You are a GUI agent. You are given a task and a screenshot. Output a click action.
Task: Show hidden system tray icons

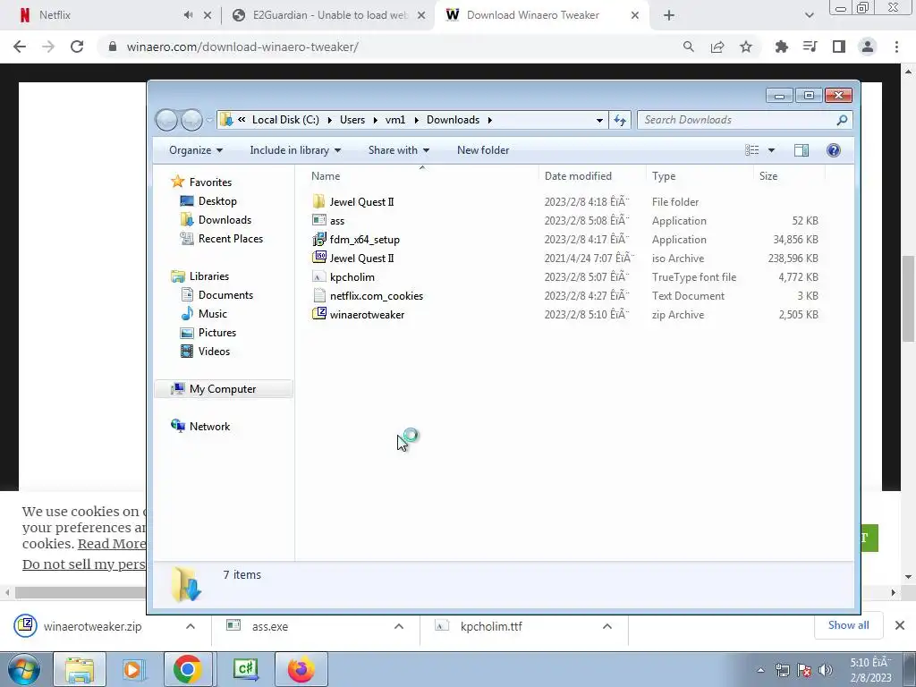point(760,671)
